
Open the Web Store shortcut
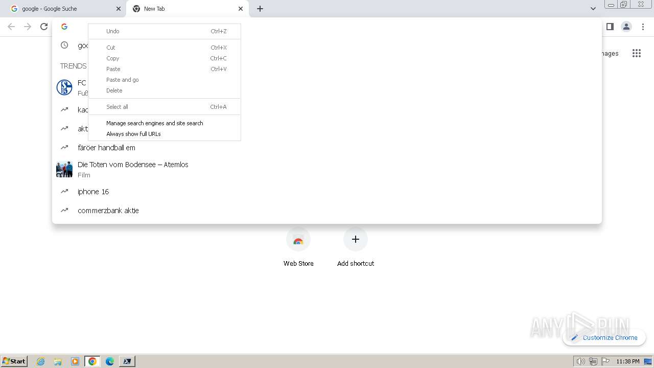[298, 248]
